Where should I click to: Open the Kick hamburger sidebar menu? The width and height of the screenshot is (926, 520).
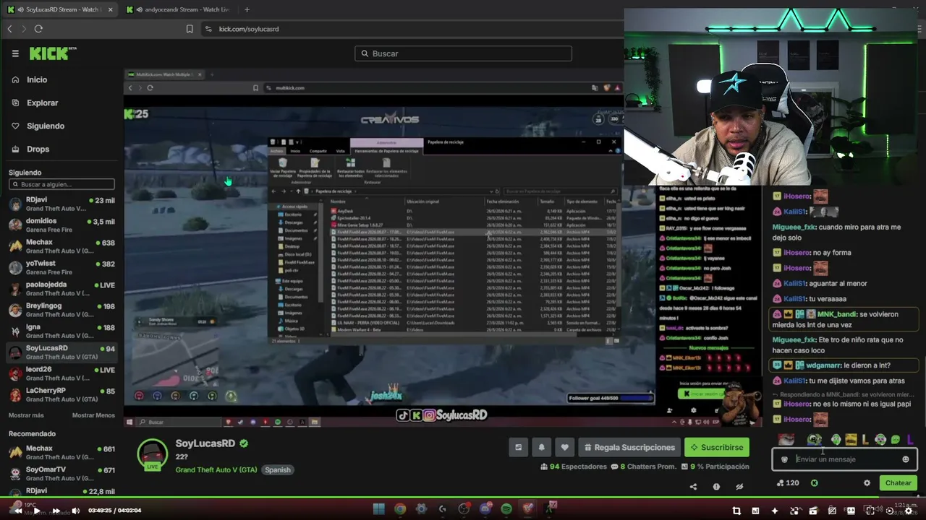click(15, 53)
